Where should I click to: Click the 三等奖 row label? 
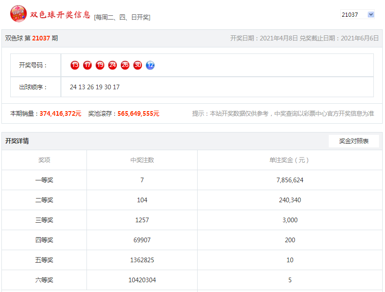point(44,220)
